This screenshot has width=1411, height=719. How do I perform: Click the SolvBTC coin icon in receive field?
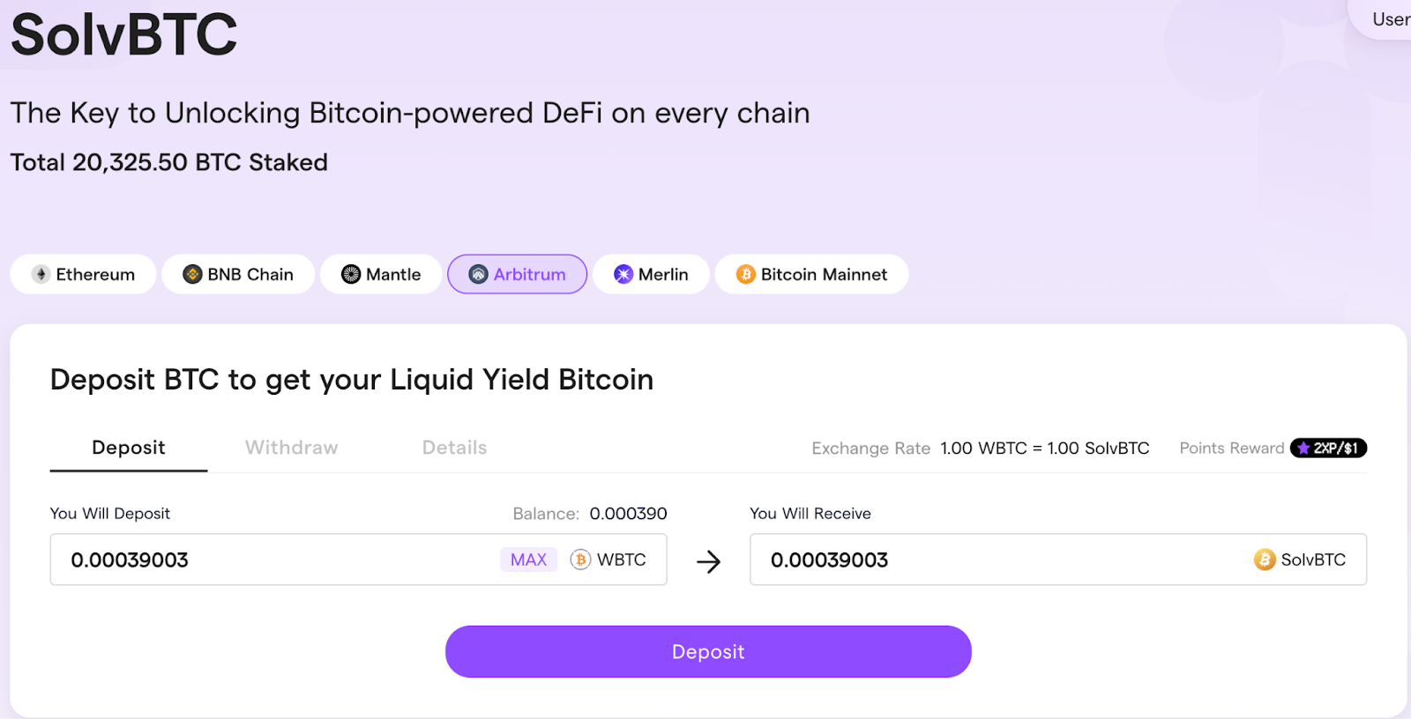[1265, 560]
